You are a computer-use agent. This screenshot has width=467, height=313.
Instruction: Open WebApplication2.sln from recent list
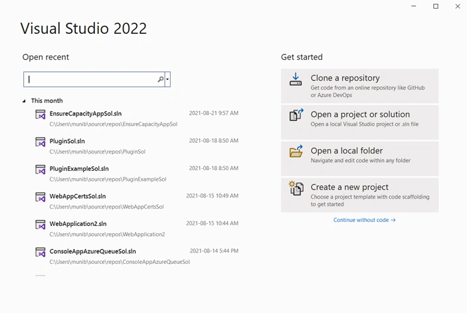pyautogui.click(x=78, y=224)
